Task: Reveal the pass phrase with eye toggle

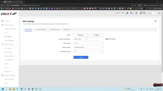Action: (x=102, y=43)
